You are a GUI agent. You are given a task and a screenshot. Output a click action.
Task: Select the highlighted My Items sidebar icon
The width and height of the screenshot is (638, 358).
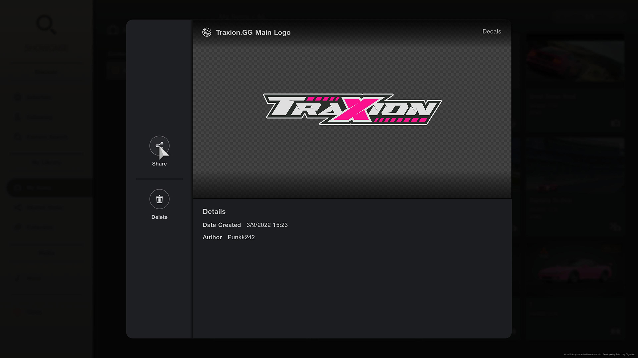tap(17, 188)
